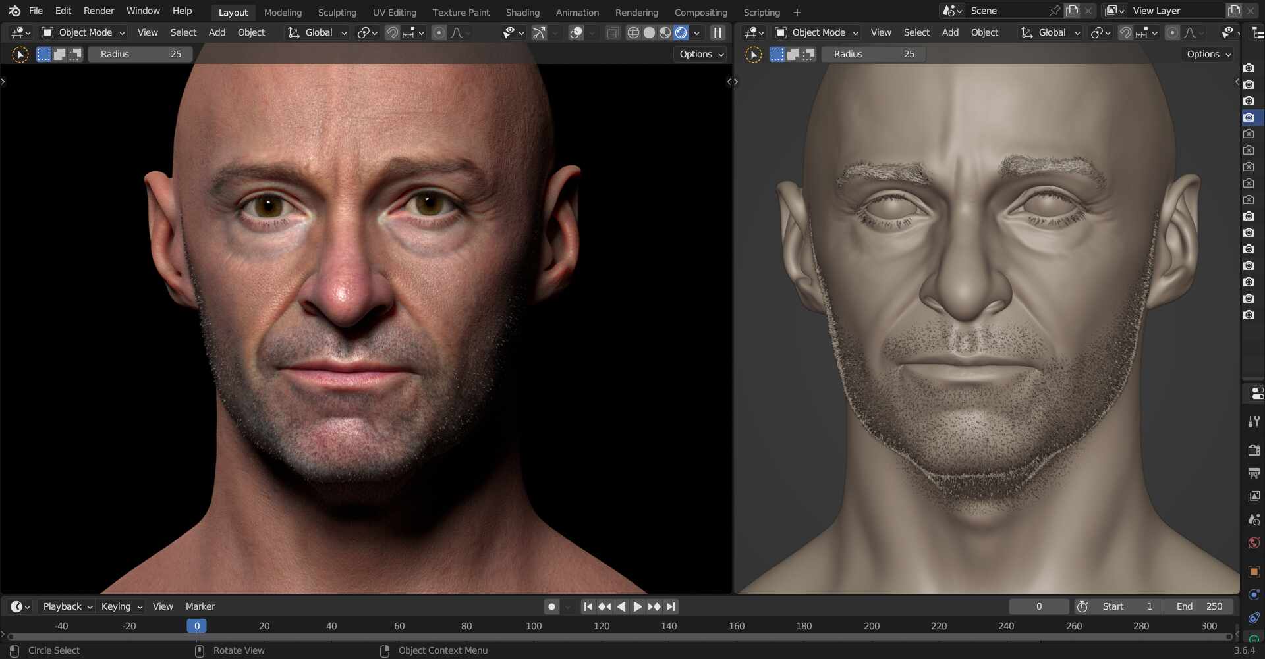Open the Keying popover in timeline
The image size is (1265, 659).
click(121, 606)
